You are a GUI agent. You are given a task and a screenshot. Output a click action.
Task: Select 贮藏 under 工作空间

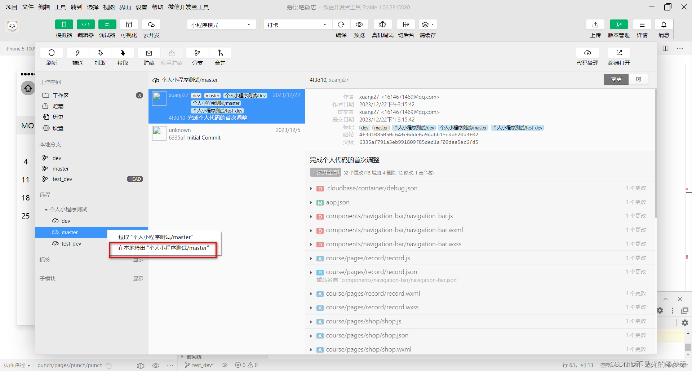pyautogui.click(x=92, y=106)
